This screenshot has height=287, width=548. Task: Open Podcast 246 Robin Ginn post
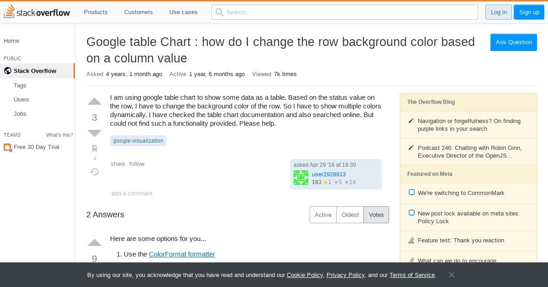coord(469,152)
